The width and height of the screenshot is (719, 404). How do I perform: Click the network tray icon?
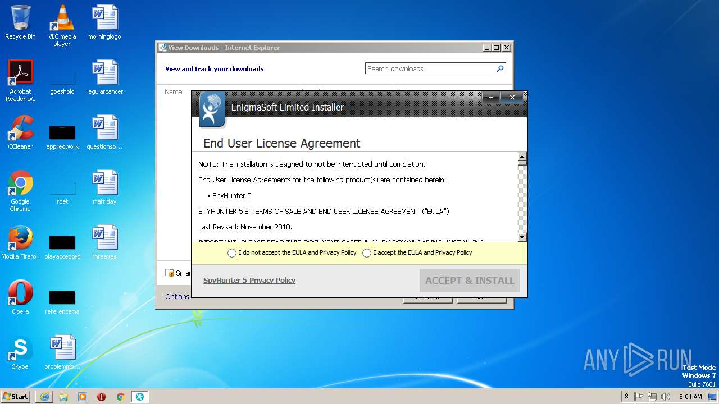coord(652,397)
